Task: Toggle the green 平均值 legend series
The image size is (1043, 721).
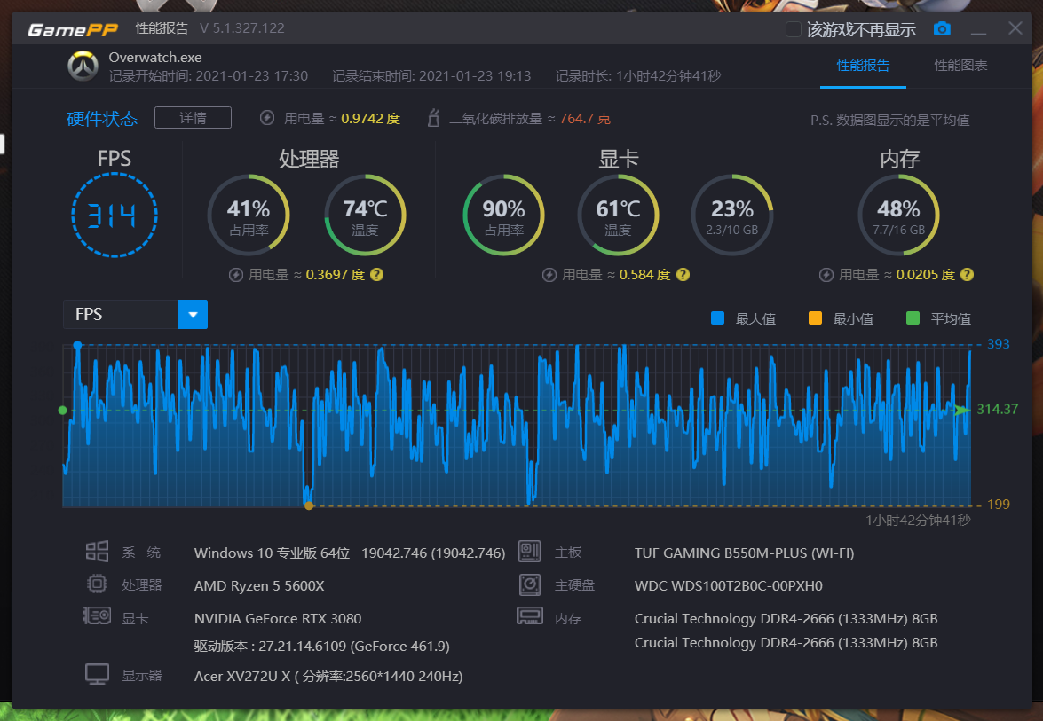Action: [x=913, y=318]
